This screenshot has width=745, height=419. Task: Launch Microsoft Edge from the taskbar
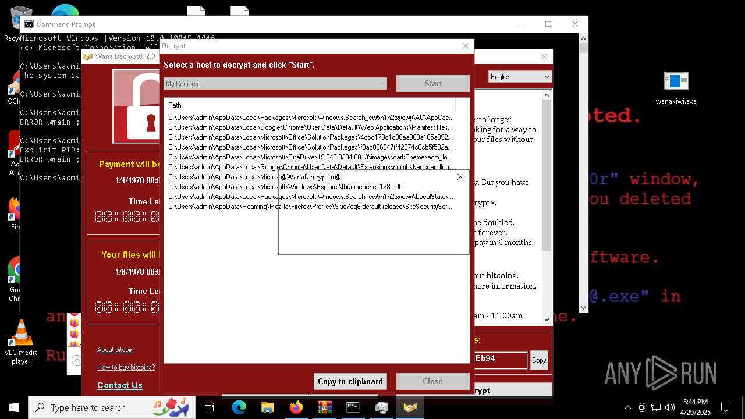click(239, 407)
